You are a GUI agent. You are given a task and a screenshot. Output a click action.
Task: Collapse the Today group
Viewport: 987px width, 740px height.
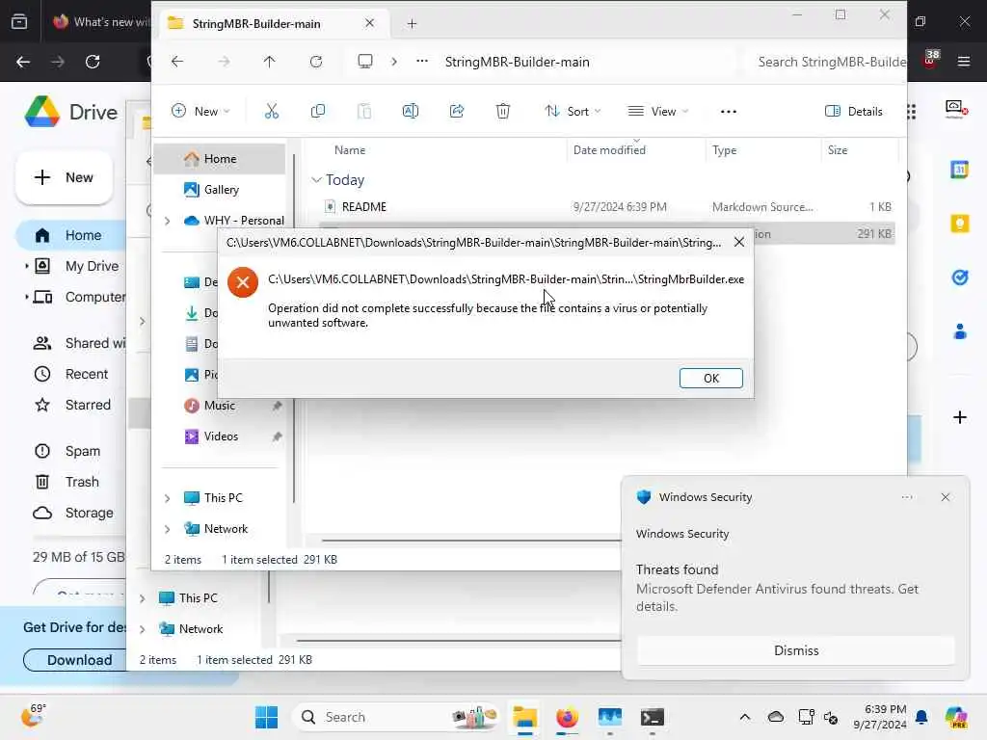click(316, 180)
